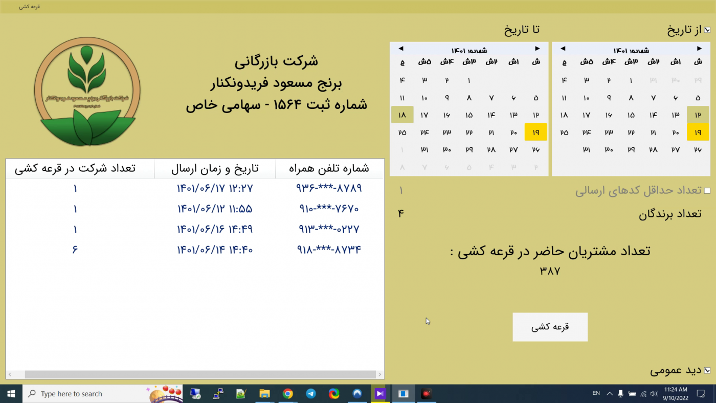Open Telegram from the taskbar
This screenshot has height=403, width=716.
(311, 393)
